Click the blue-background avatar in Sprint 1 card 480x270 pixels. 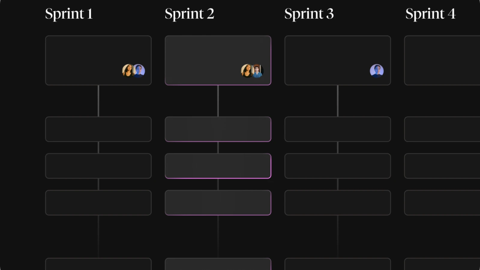tap(139, 71)
